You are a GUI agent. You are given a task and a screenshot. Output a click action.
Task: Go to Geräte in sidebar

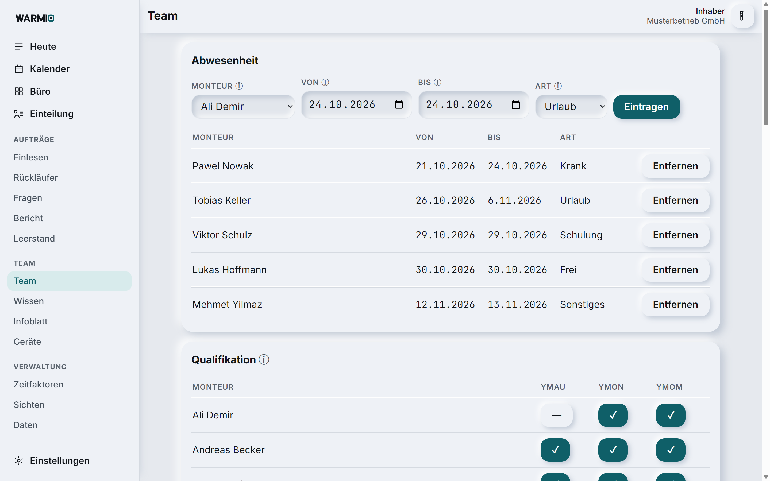coord(27,342)
